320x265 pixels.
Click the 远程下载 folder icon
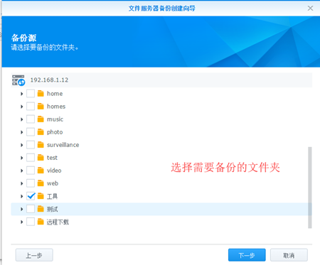pyautogui.click(x=41, y=222)
